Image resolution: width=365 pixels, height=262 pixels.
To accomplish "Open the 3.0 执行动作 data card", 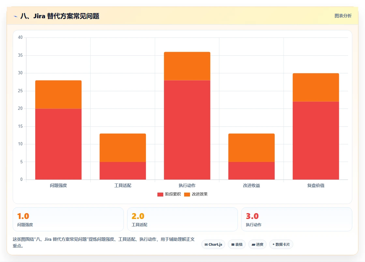I will (297, 219).
